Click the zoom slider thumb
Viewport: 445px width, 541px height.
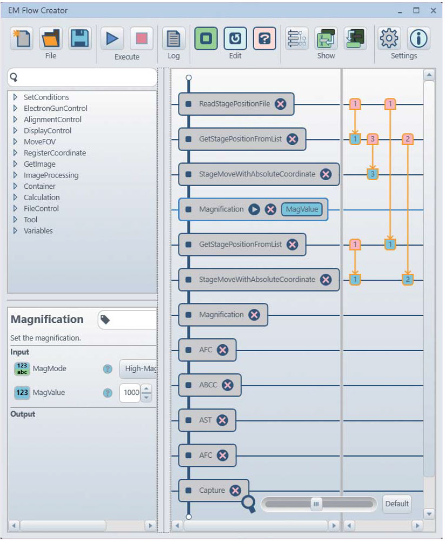(x=316, y=504)
